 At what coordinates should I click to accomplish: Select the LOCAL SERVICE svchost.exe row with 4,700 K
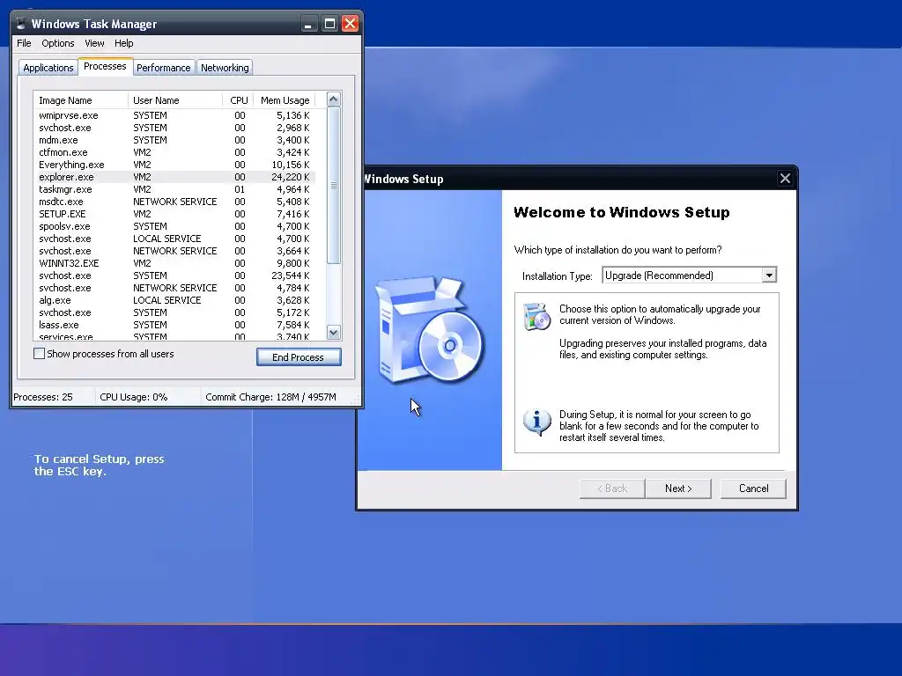[x=174, y=239]
